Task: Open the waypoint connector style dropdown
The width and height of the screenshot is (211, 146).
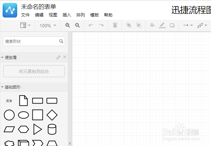Action: point(202,25)
